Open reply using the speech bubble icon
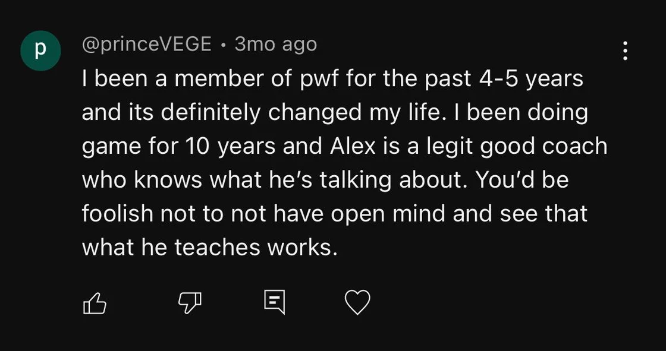Image resolution: width=666 pixels, height=351 pixels. pyautogui.click(x=274, y=303)
